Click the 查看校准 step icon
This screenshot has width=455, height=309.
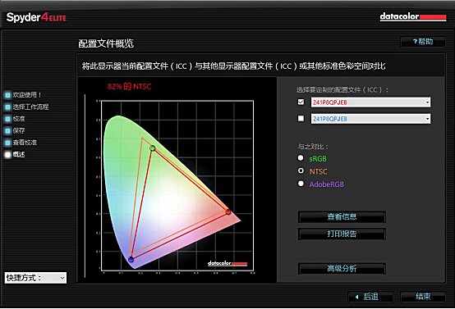coord(8,143)
